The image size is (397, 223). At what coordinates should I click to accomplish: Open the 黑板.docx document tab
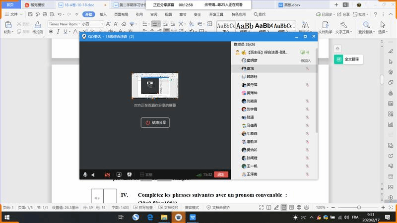pyautogui.click(x=289, y=4)
